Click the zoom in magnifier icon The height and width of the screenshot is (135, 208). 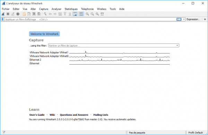[x=87, y=14]
